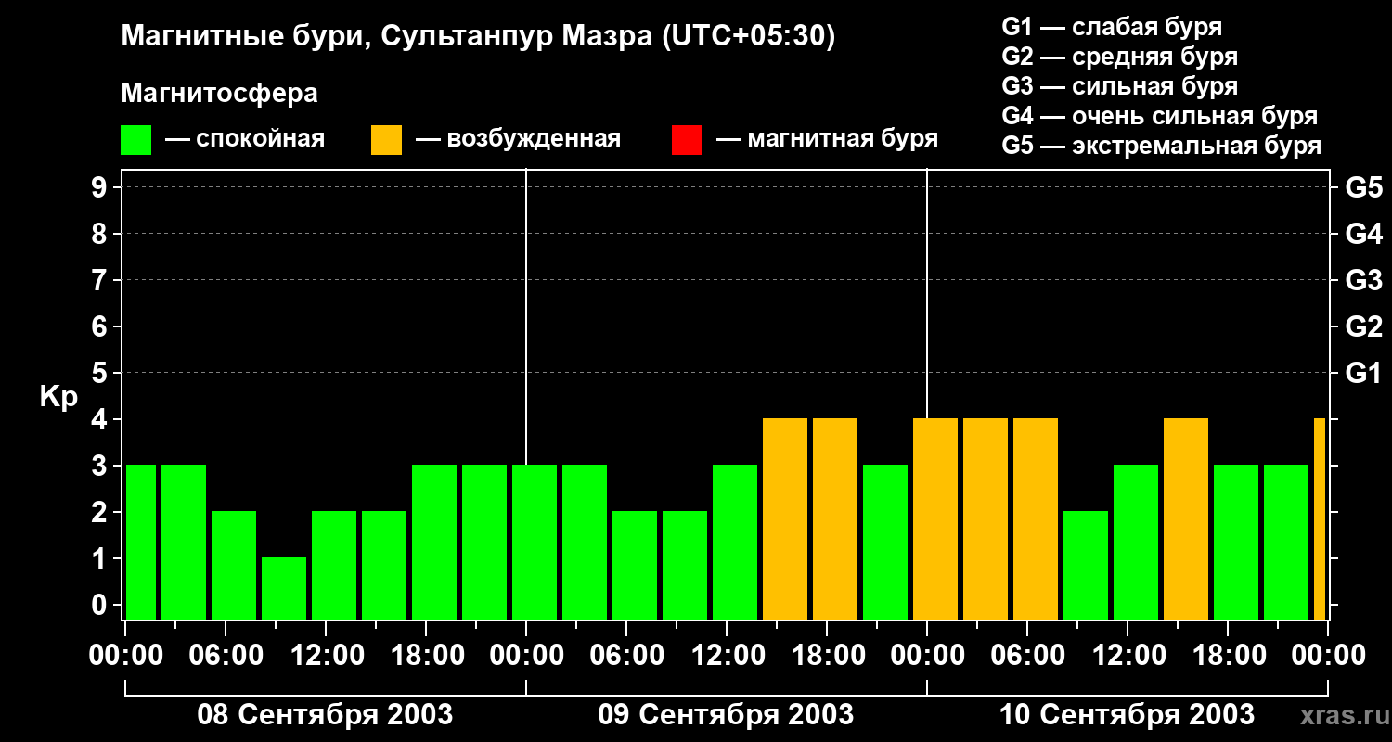Viewport: 1392px width, 742px height.
Task: Click the 'G5 — экстремальная буря' legend line
Action: tap(1162, 147)
